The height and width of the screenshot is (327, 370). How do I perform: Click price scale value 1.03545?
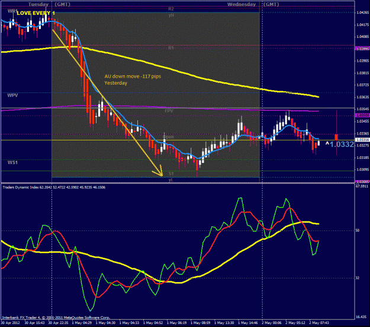click(362, 109)
